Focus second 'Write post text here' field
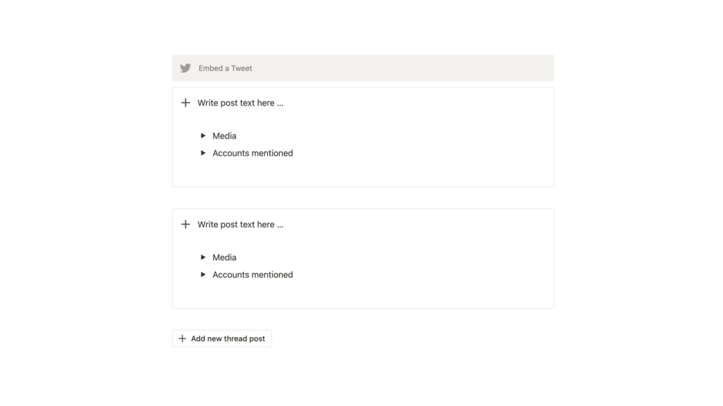 point(240,224)
